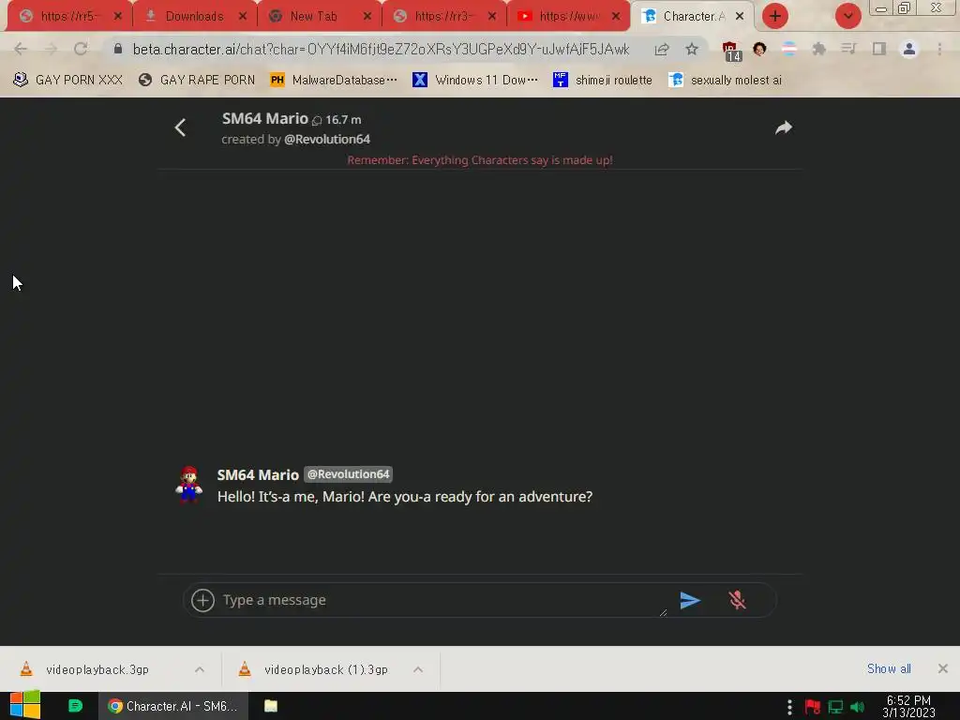The image size is (960, 720).
Task: Open a new tab with the plus button
Action: click(x=775, y=16)
